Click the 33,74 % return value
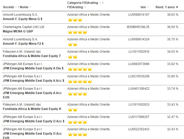184x139 pixels. coord(173,89)
